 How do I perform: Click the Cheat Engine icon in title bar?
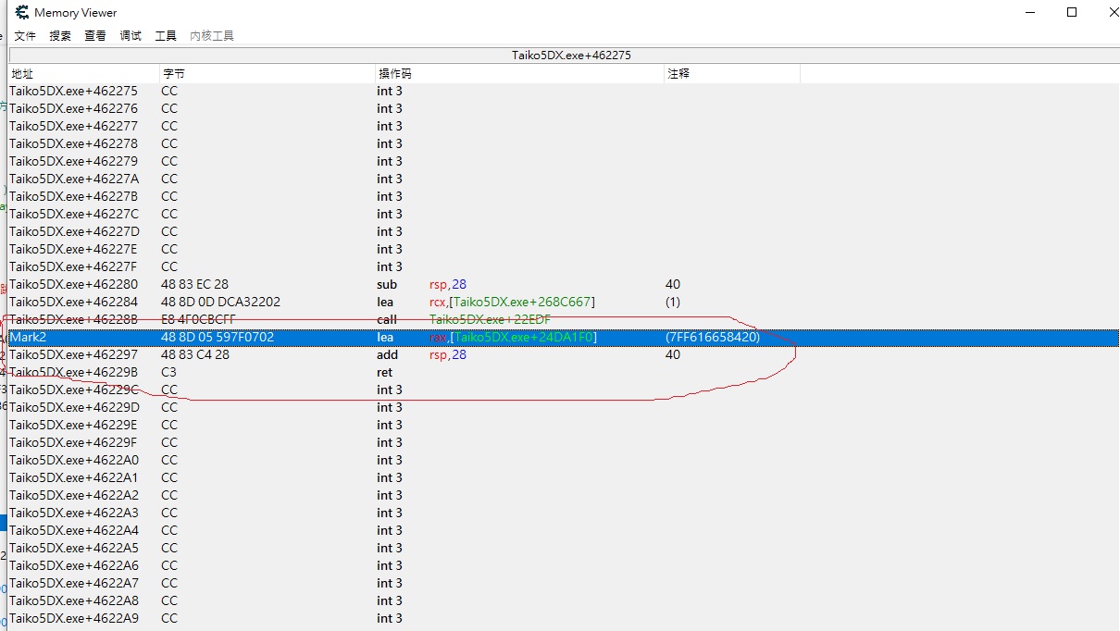21,13
